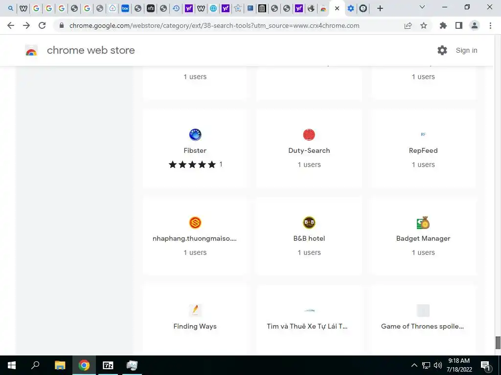The width and height of the screenshot is (501, 375).
Task: Open the Badget Manager money bag icon
Action: coord(423,223)
